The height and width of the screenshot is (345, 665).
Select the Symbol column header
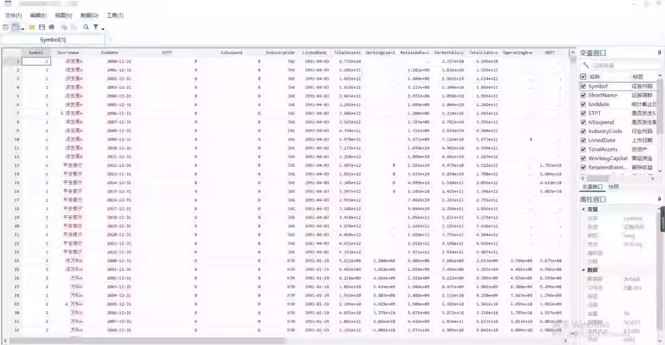[x=36, y=52]
